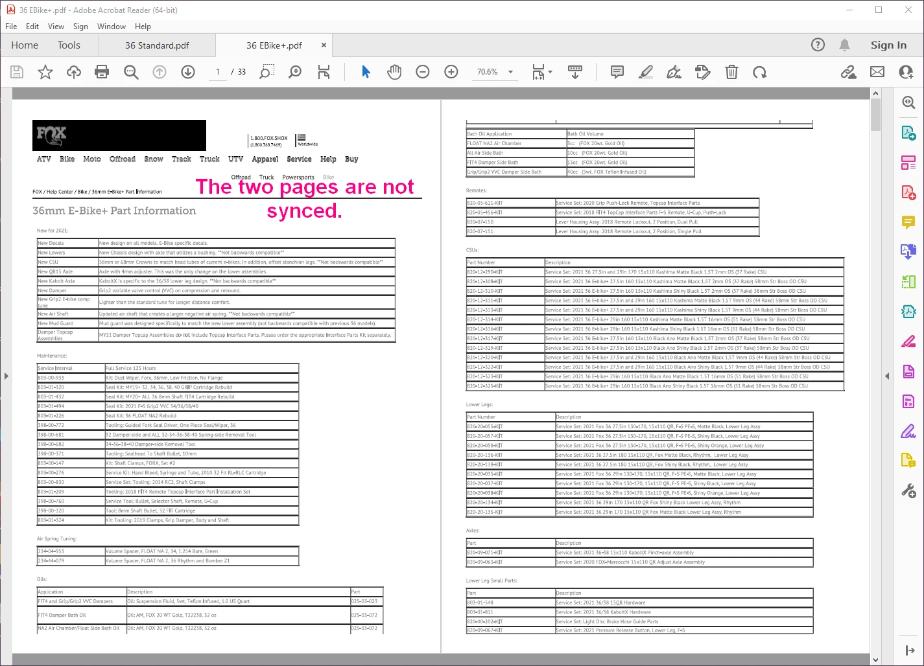Rotate the page with the rotate icon

[760, 72]
